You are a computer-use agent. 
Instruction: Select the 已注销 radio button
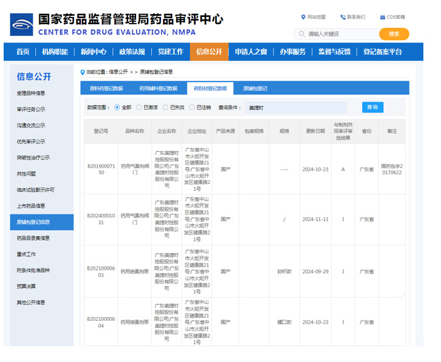coord(192,108)
